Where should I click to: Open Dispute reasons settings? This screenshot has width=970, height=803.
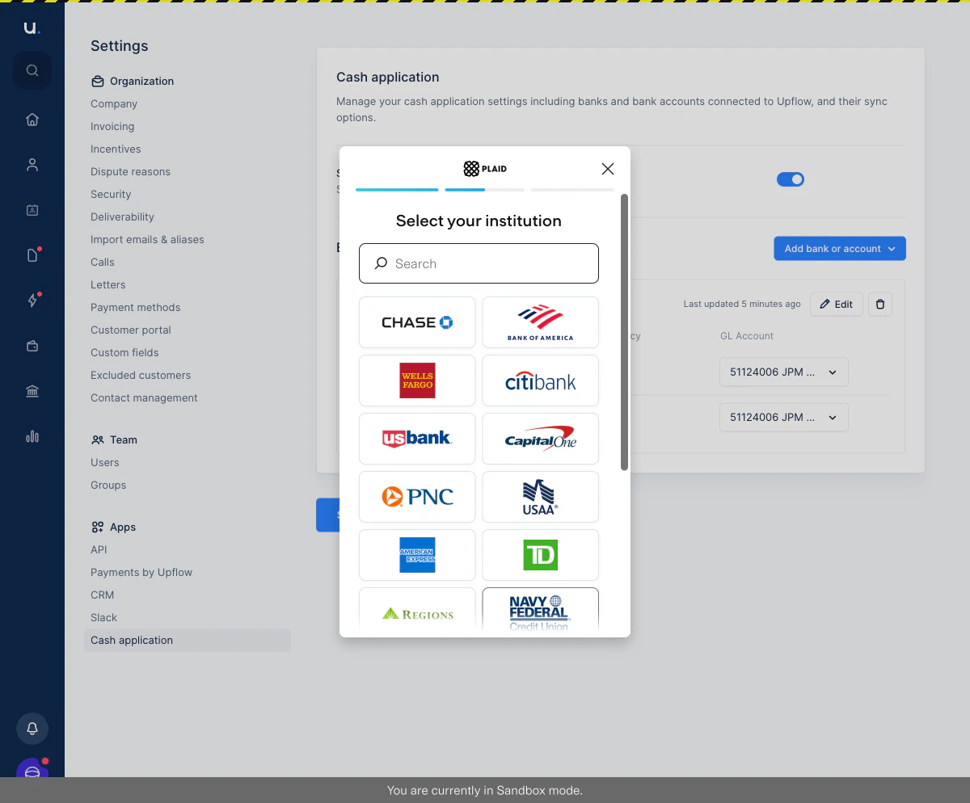pos(130,171)
